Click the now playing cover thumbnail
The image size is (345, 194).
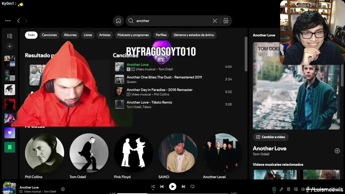(x=9, y=188)
